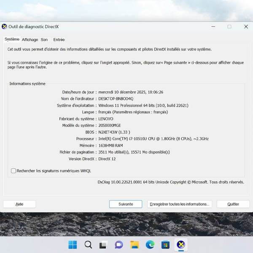Open Task View from the taskbar
Image resolution: width=253 pixels, height=253 pixels.
tap(103, 245)
